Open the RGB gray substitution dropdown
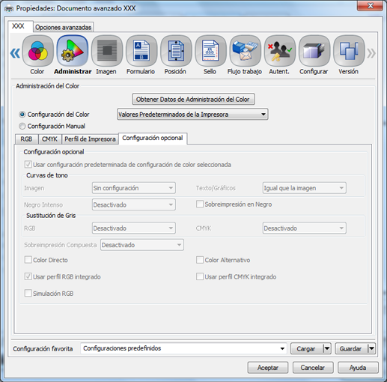The height and width of the screenshot is (382, 387). [x=134, y=228]
